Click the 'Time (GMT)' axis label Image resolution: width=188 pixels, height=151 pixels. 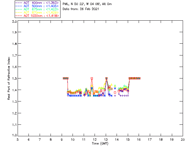click(x=100, y=144)
